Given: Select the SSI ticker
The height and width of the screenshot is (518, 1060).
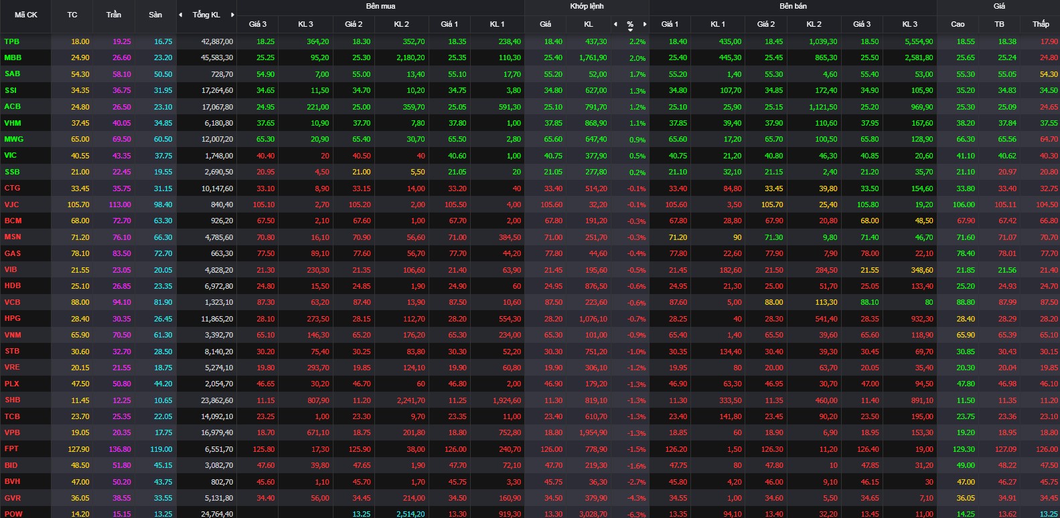Looking at the screenshot, I should [x=11, y=90].
